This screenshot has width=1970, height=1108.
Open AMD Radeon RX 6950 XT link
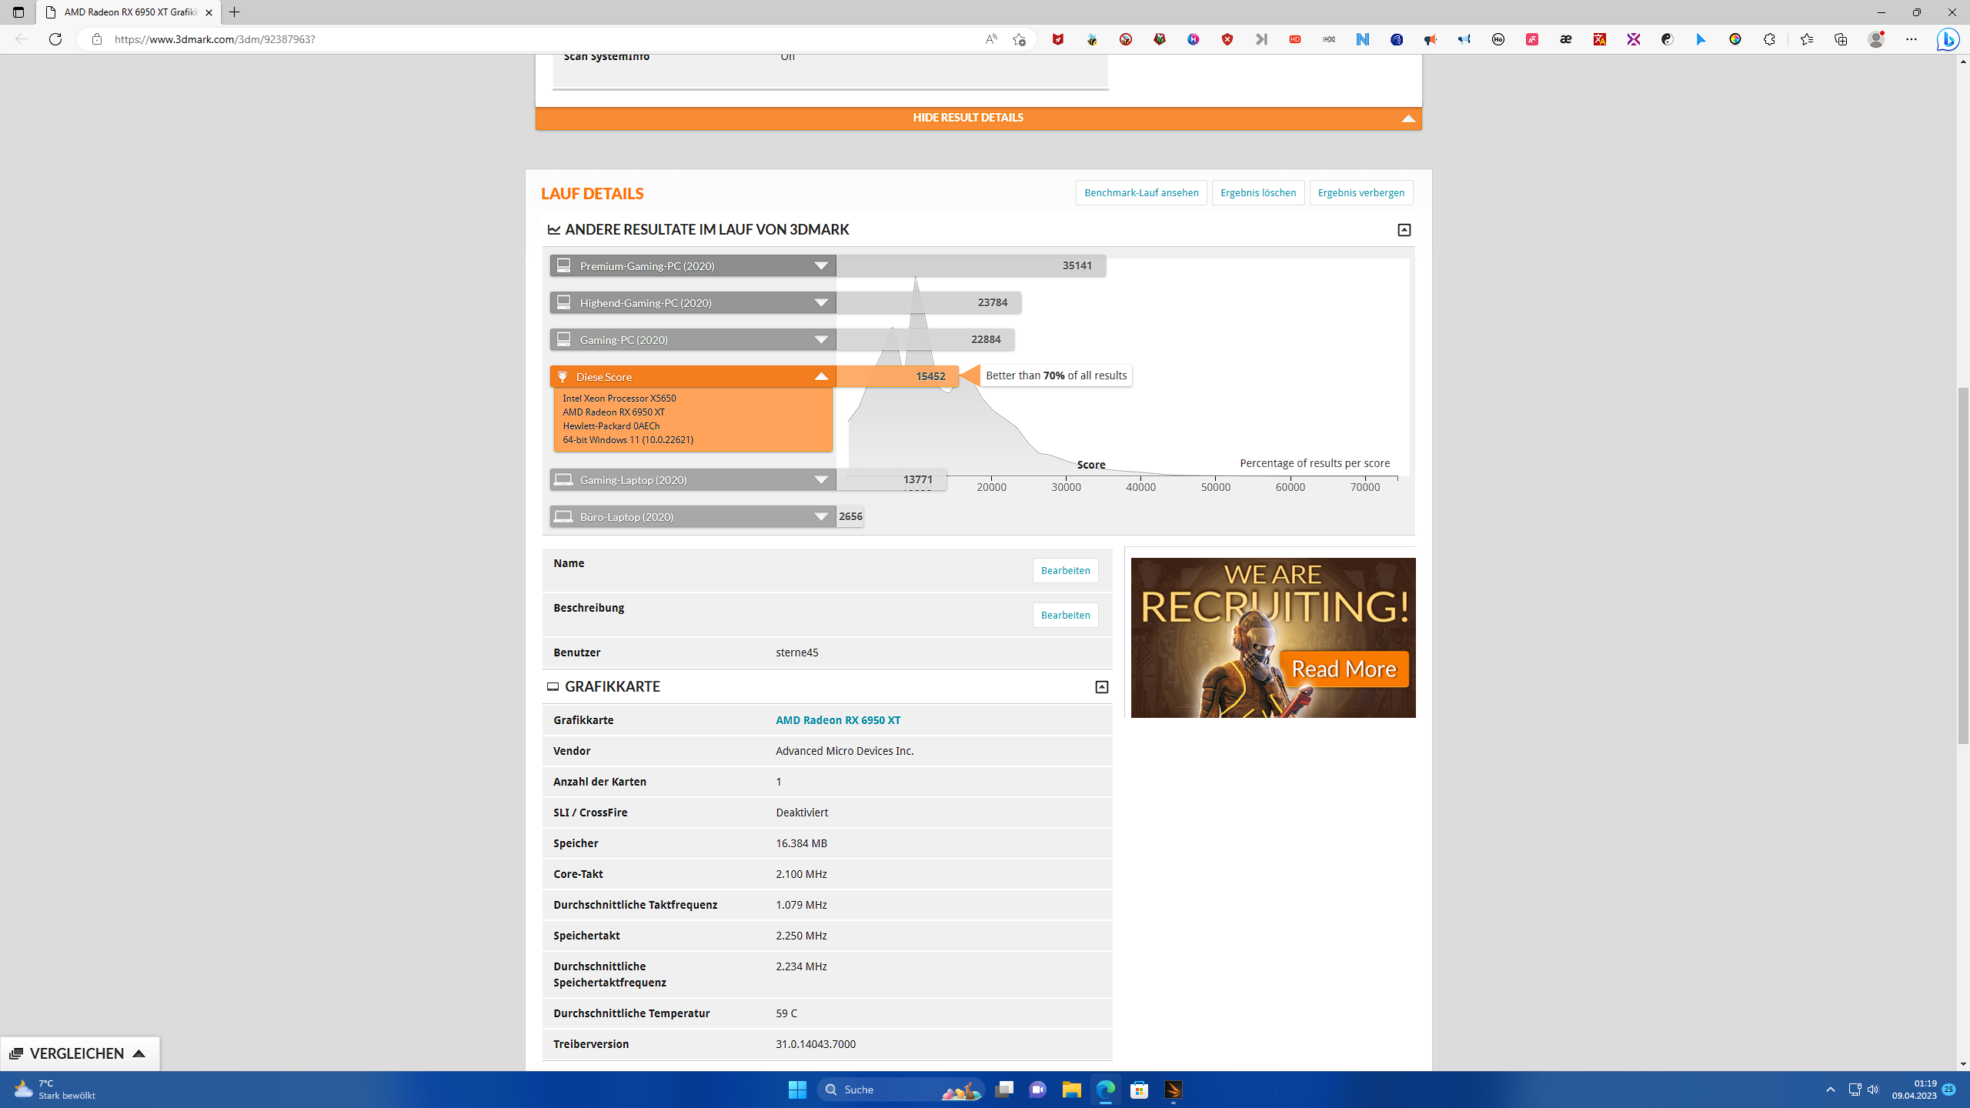pyautogui.click(x=837, y=720)
